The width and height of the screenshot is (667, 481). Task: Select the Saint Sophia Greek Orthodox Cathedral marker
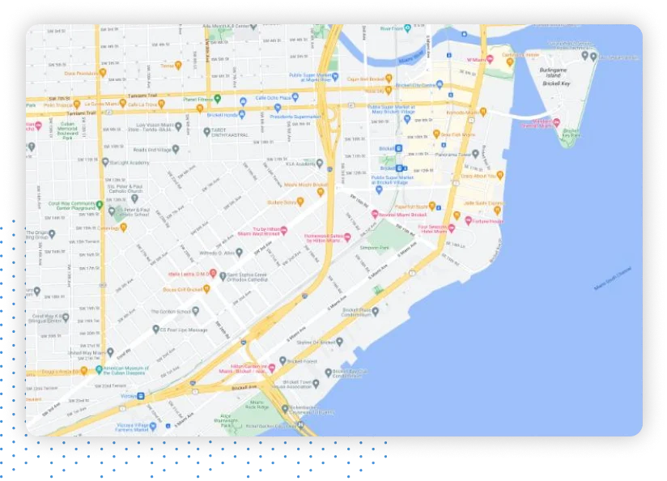coord(222,275)
